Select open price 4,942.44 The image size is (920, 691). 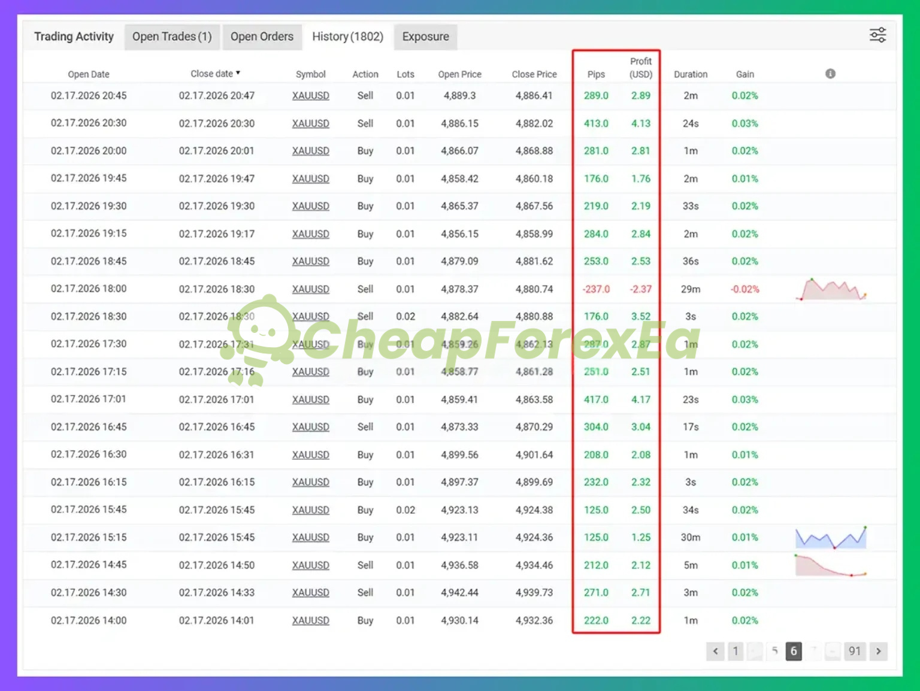pos(459,593)
